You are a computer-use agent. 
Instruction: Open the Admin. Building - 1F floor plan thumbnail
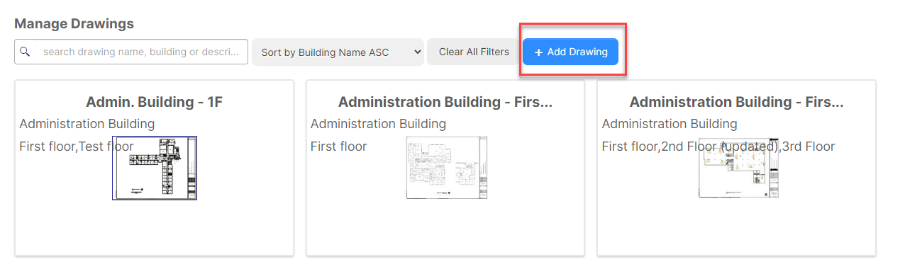pyautogui.click(x=155, y=168)
